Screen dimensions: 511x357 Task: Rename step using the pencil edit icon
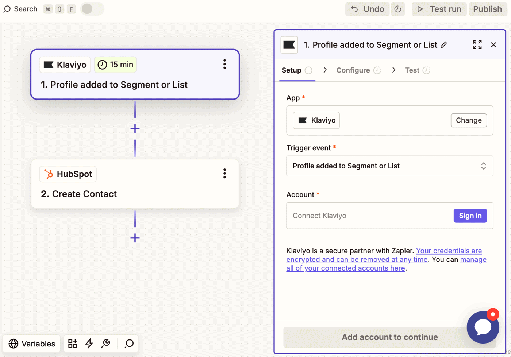point(444,45)
